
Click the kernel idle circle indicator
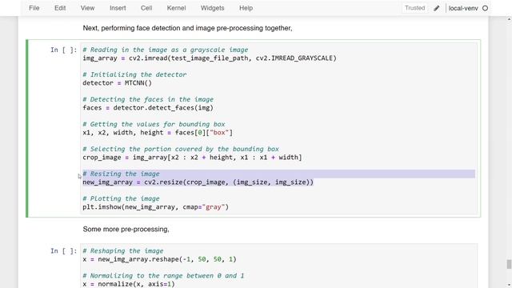click(485, 8)
